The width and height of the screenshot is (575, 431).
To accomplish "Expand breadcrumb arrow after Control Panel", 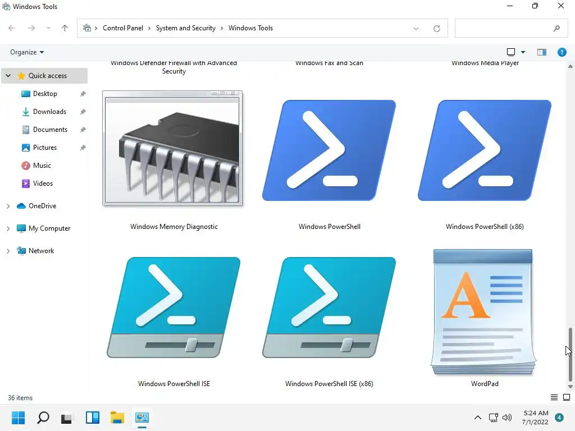I will pos(149,28).
